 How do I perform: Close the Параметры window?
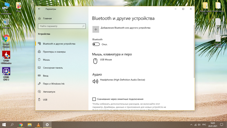191,9
